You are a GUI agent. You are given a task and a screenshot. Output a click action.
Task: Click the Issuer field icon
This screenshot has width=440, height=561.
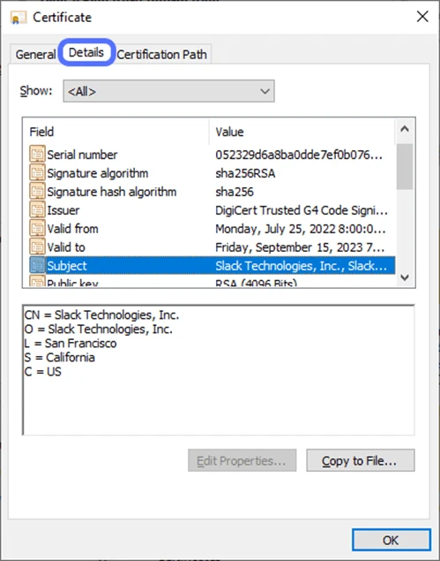click(x=37, y=210)
